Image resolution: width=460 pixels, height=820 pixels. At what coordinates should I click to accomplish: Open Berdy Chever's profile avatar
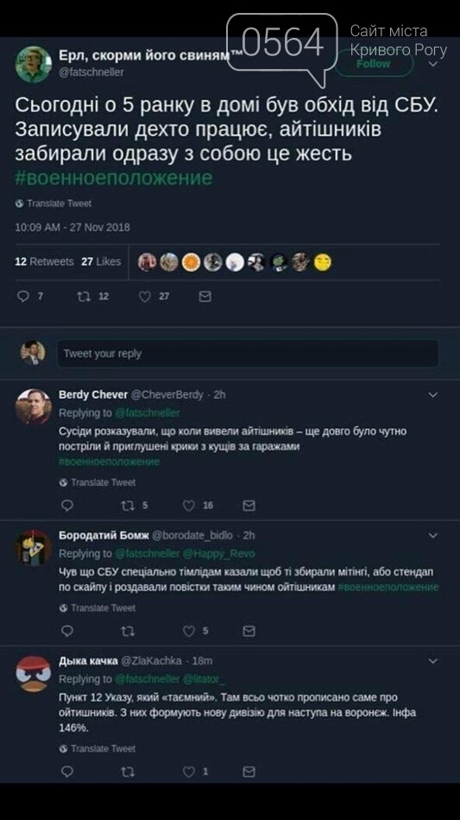pyautogui.click(x=34, y=407)
